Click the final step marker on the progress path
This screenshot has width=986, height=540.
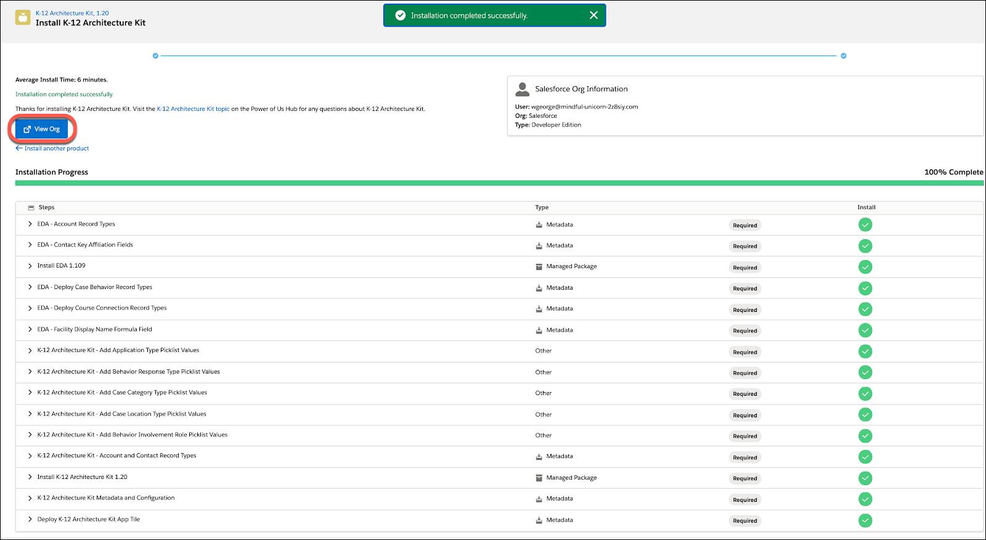pos(844,56)
